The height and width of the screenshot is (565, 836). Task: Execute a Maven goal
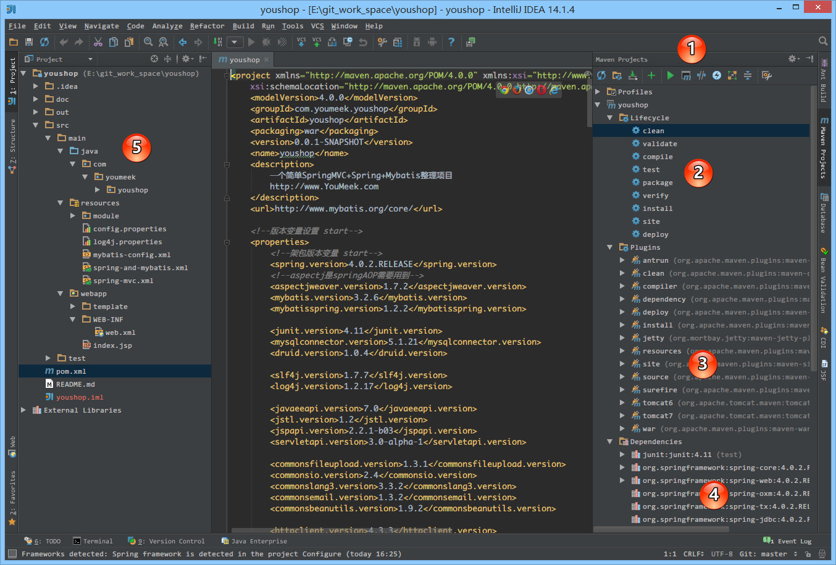coord(686,75)
